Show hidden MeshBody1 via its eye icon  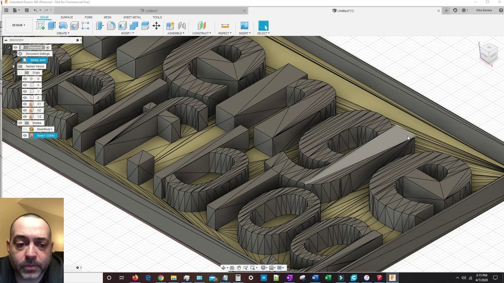coord(25,129)
